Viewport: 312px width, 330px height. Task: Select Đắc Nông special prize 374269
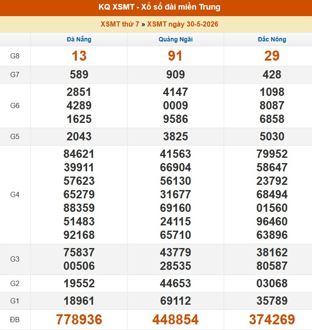click(x=272, y=320)
